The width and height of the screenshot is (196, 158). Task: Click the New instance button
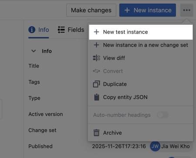click(148, 10)
